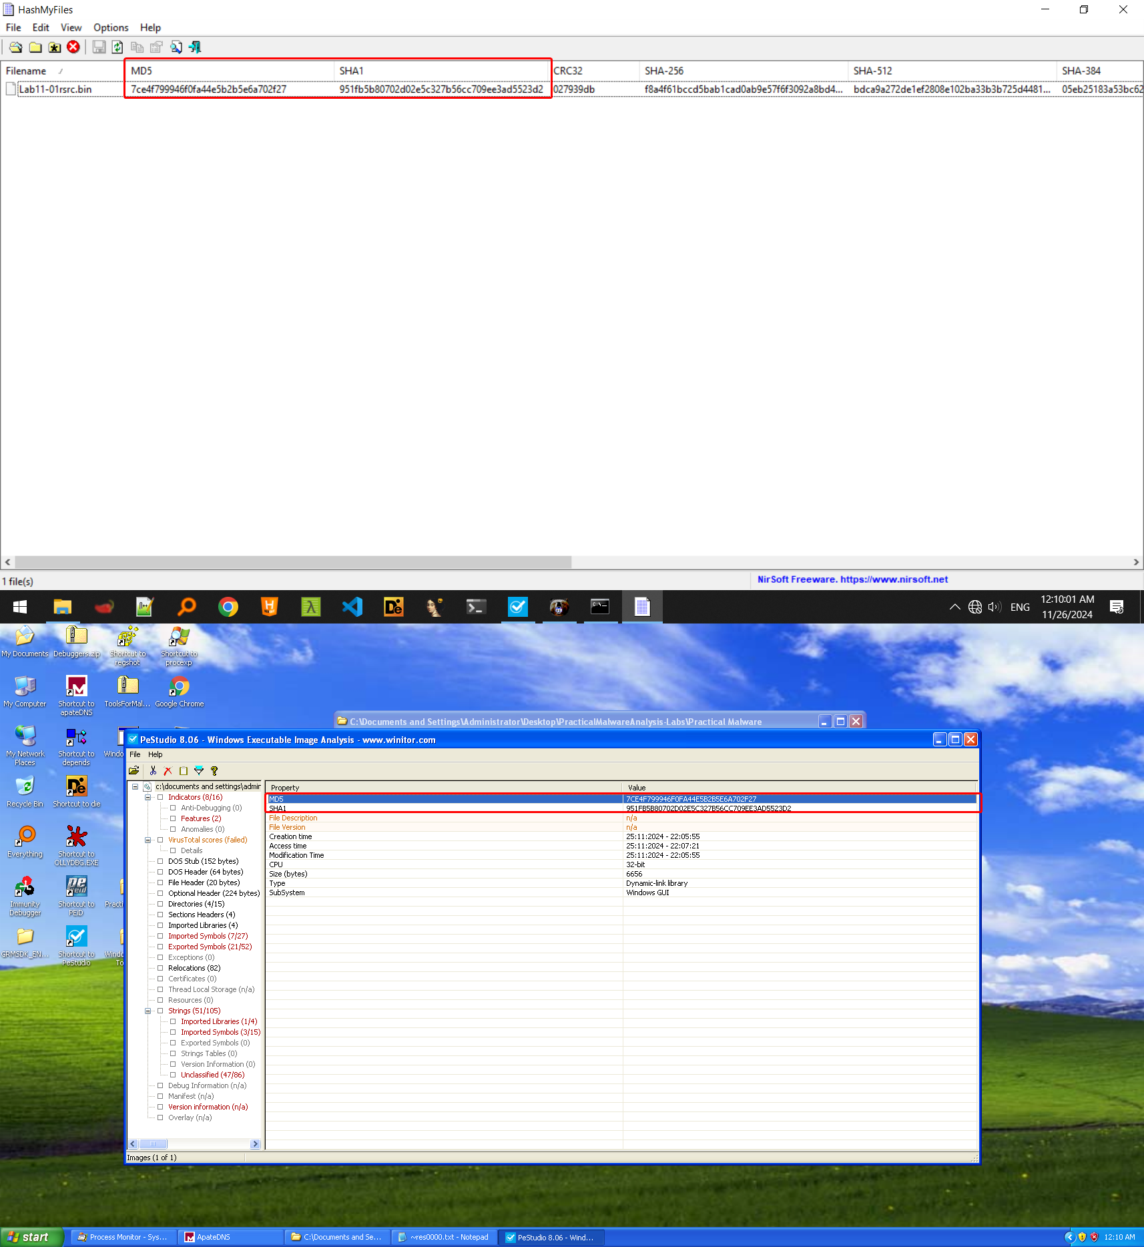The height and width of the screenshot is (1247, 1144).
Task: Open the Help menu in PeStudio
Action: [x=155, y=754]
